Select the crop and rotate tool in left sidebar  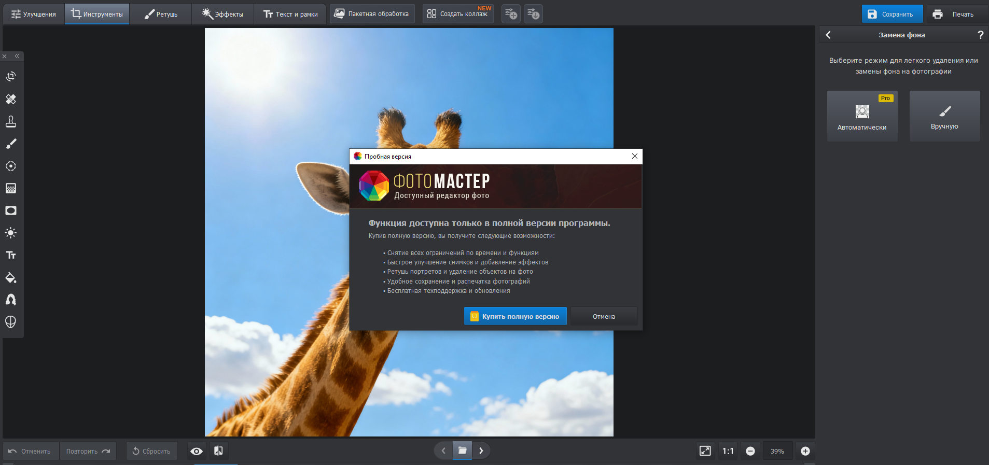[11, 77]
